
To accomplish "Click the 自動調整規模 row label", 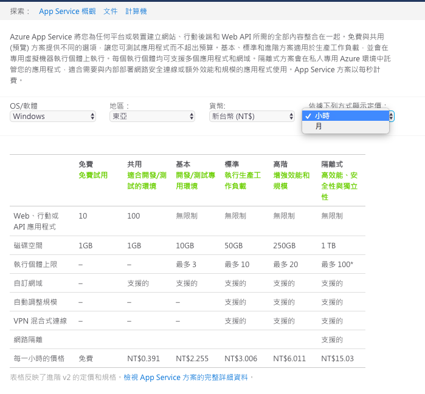I will pyautogui.click(x=35, y=302).
